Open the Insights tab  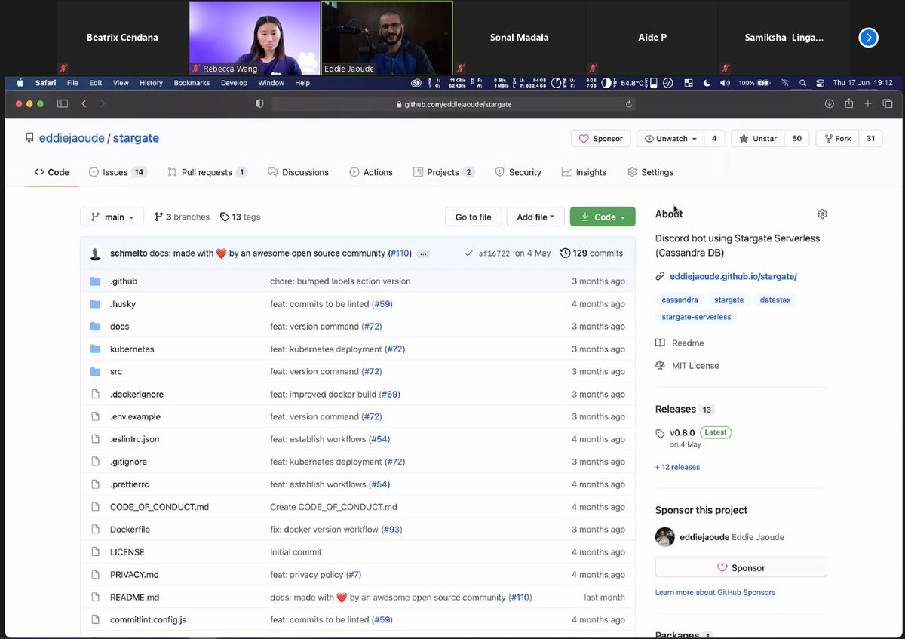[584, 172]
